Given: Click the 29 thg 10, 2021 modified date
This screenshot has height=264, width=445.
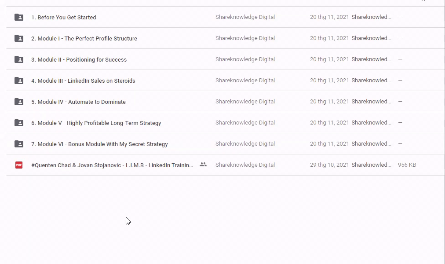Looking at the screenshot, I should [x=329, y=165].
